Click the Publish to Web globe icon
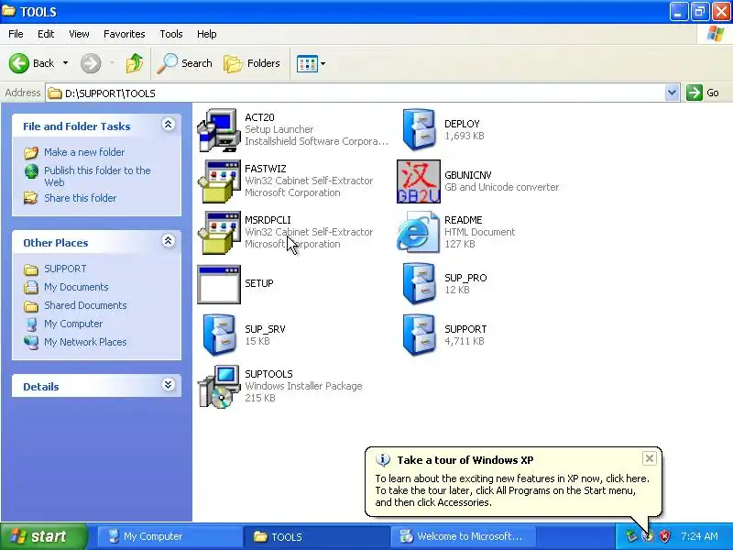Image resolution: width=733 pixels, height=550 pixels. pos(31,171)
